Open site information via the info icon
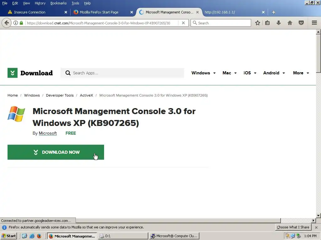321x240 pixels. (x=16, y=23)
